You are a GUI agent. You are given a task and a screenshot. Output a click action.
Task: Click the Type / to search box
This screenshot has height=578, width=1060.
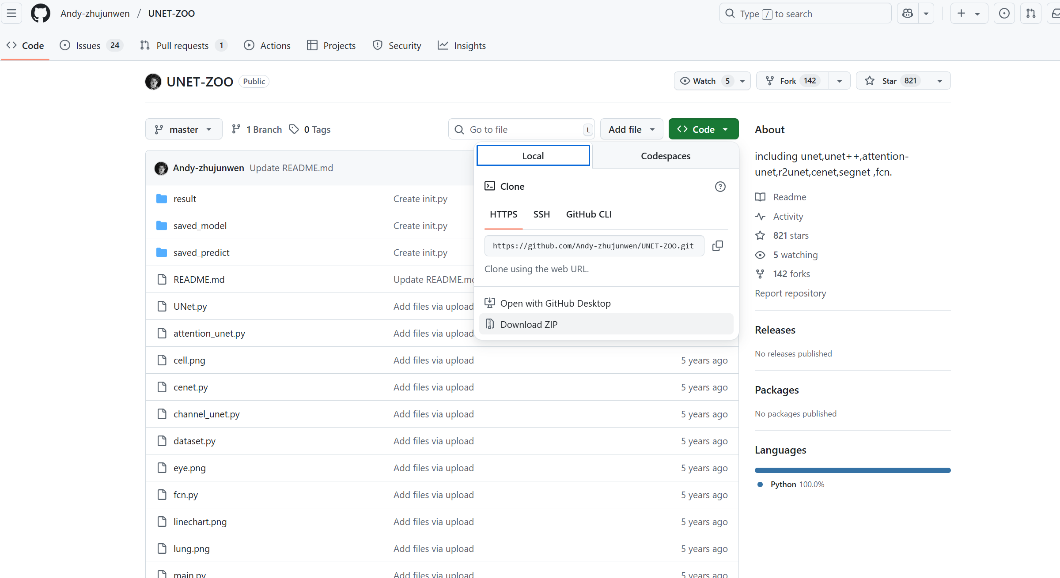(x=805, y=13)
